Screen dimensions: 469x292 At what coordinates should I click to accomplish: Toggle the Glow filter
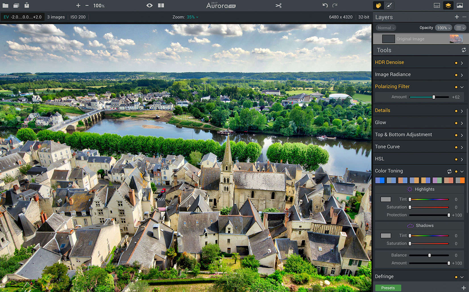click(456, 123)
